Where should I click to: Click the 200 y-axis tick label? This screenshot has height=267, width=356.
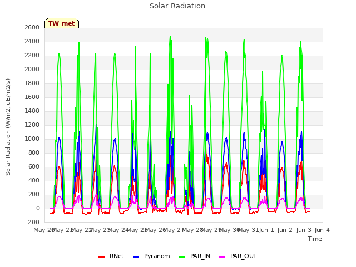pyautogui.click(x=34, y=194)
